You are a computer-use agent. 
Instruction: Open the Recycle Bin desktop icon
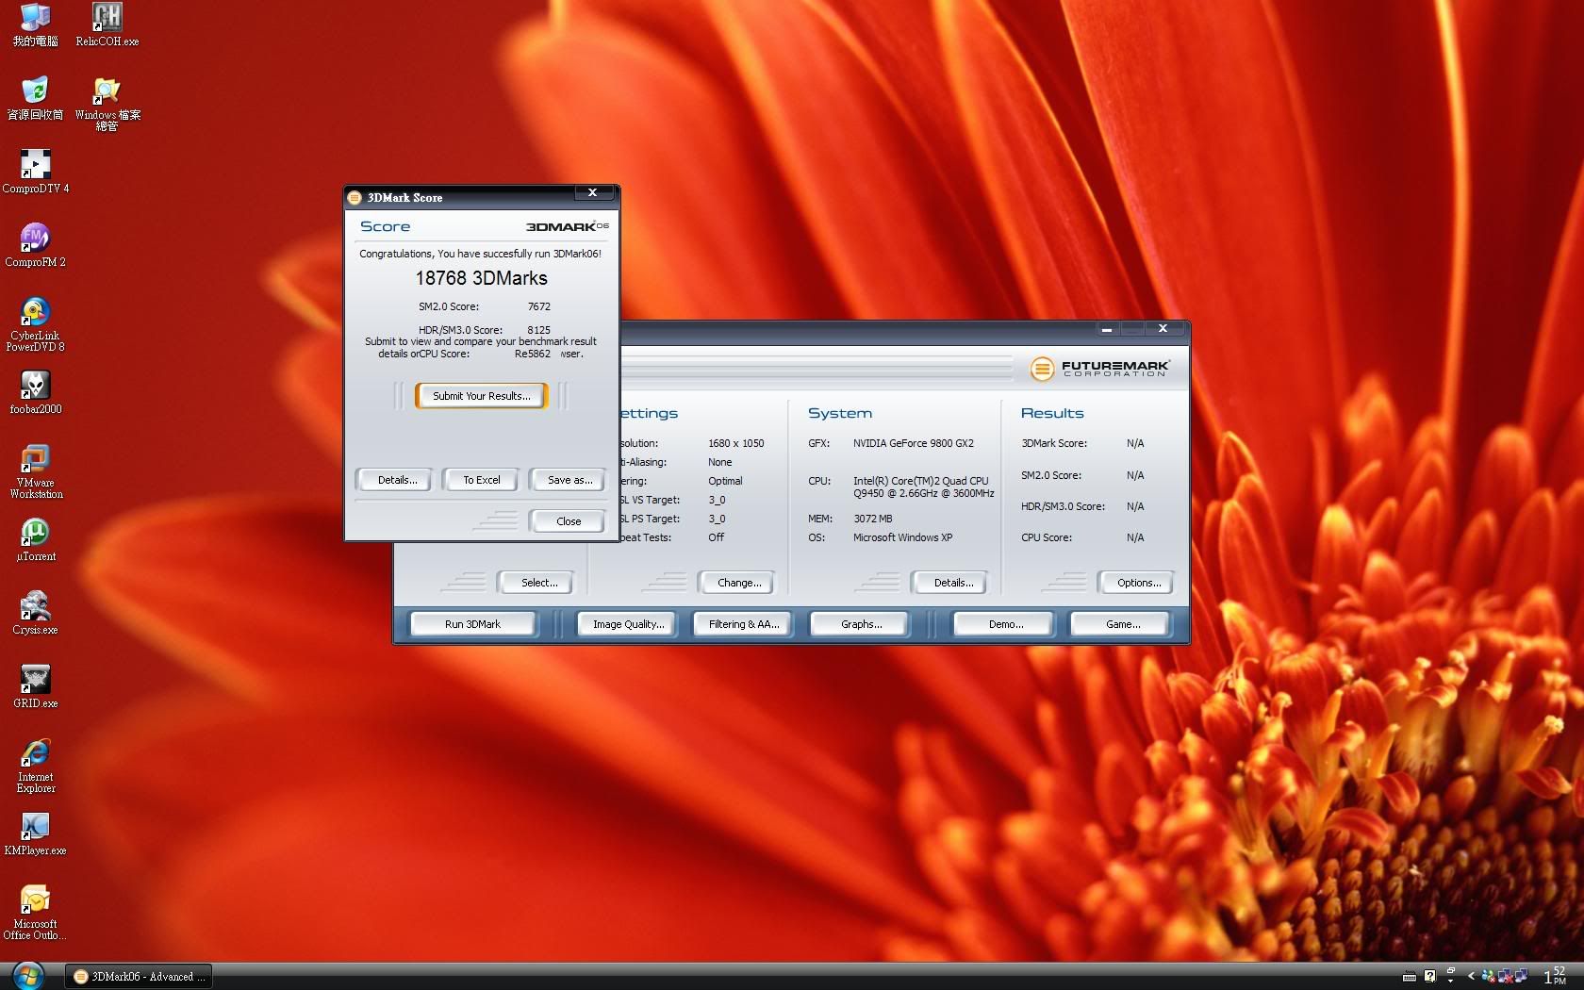click(x=35, y=98)
